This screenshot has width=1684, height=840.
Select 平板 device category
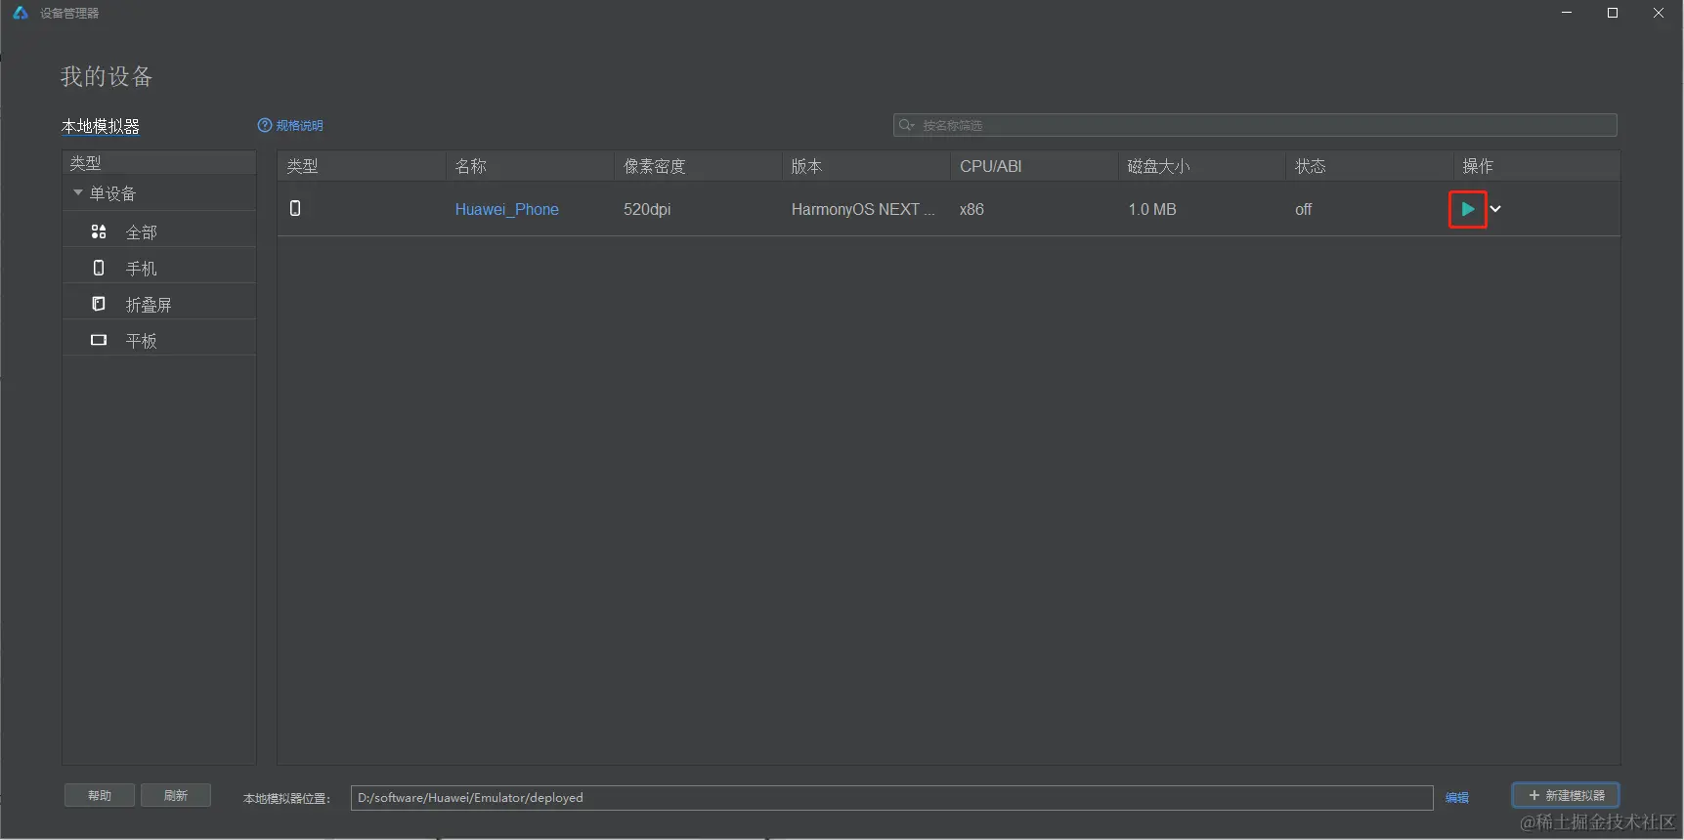(x=159, y=341)
